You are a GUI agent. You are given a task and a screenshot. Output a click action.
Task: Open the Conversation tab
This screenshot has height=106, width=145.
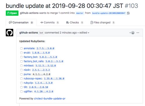(x=21, y=22)
